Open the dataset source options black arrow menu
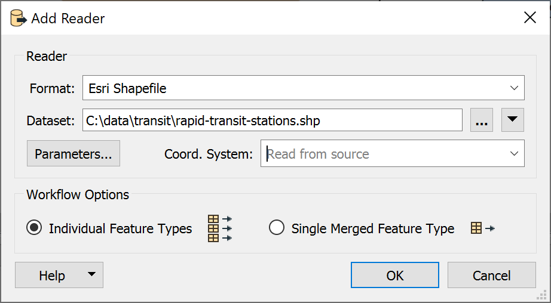Viewport: 551px width, 303px height. (x=512, y=120)
